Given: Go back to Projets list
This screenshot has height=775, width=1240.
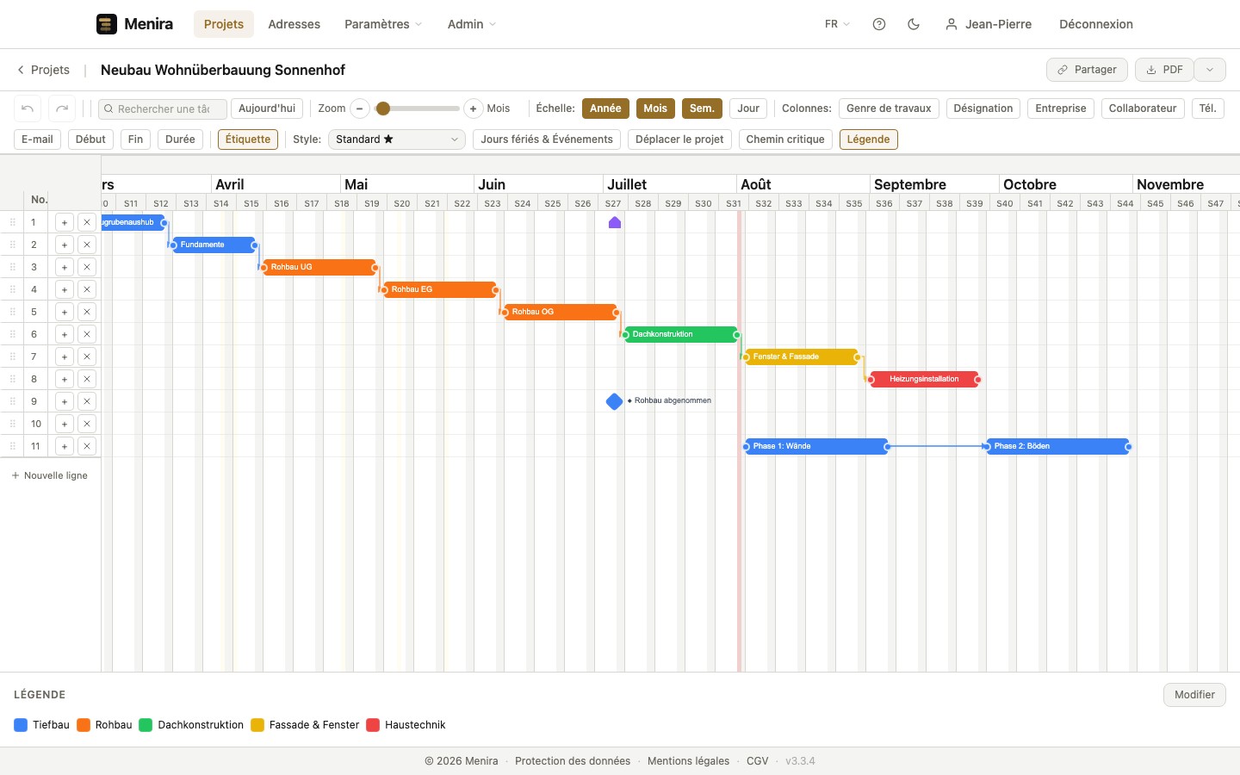Looking at the screenshot, I should tap(43, 70).
